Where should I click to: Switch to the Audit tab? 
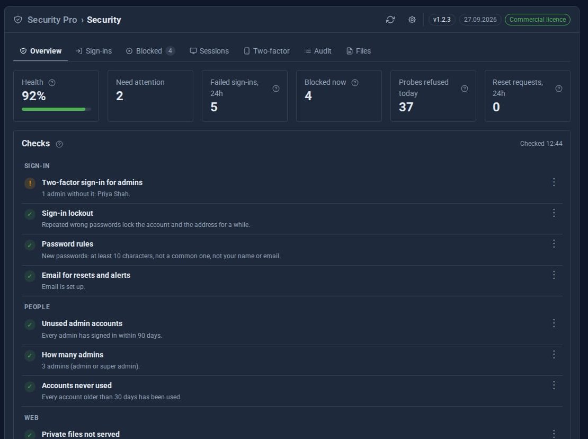318,51
